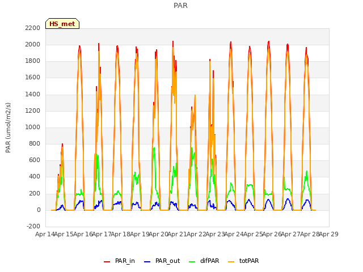
Task: Click the Apr 16 x-axis label
Action: tap(83, 234)
